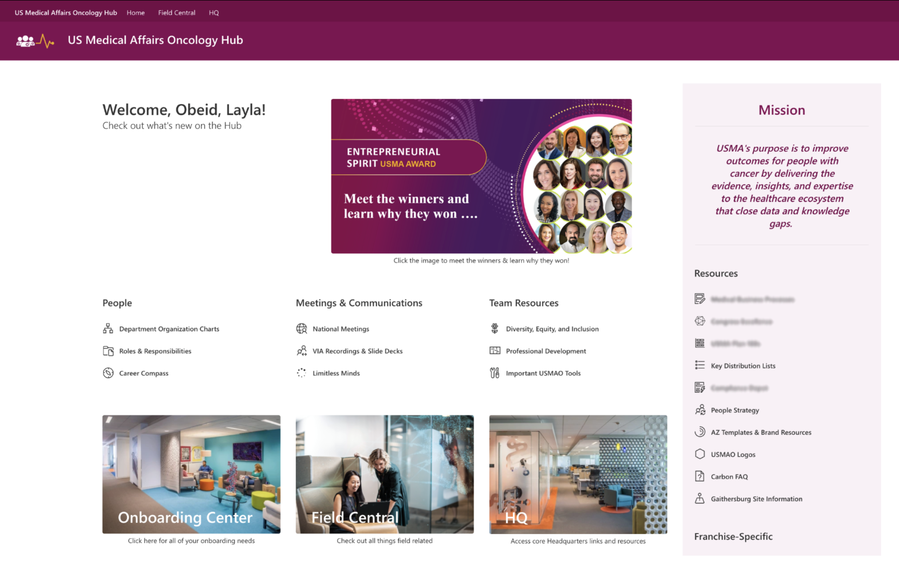Click the Gaithersburg Site Information icon
The height and width of the screenshot is (582, 899).
700,499
